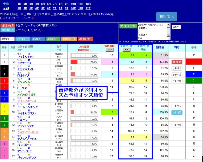Open horse バッドボーイ
The width and height of the screenshot is (203, 162).
pyautogui.click(x=24, y=145)
